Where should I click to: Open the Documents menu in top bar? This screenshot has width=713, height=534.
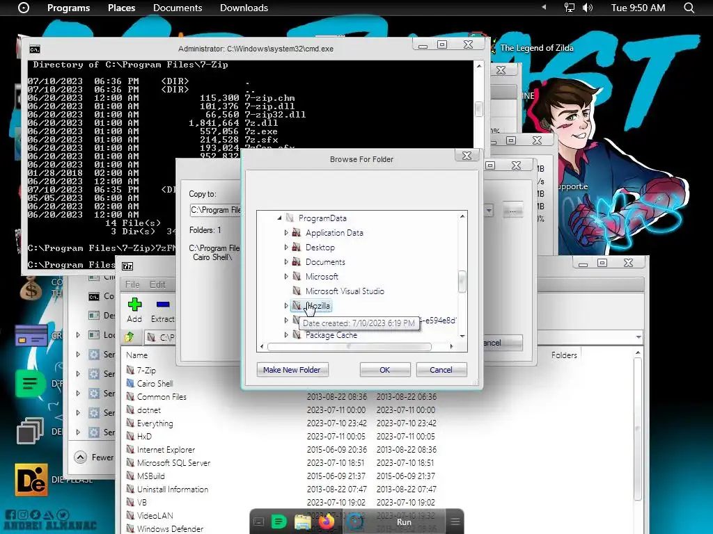(178, 8)
